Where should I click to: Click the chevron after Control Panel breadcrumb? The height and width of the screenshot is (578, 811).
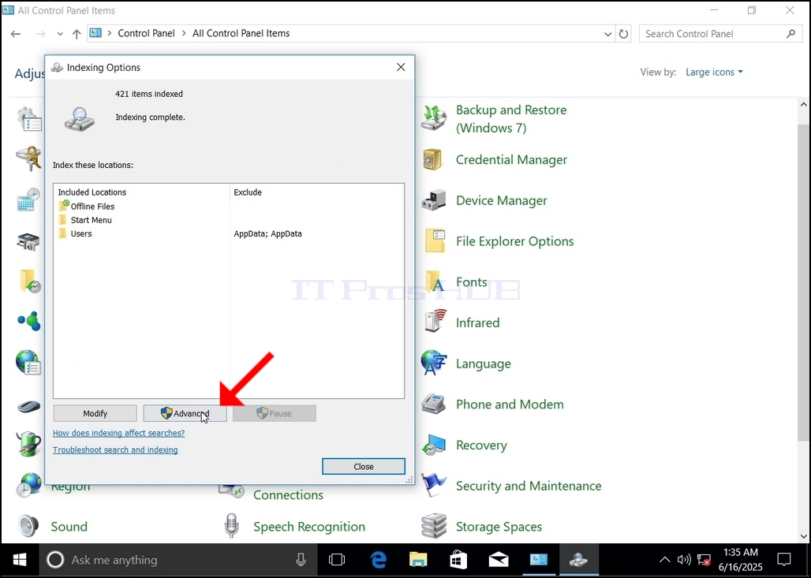[185, 33]
